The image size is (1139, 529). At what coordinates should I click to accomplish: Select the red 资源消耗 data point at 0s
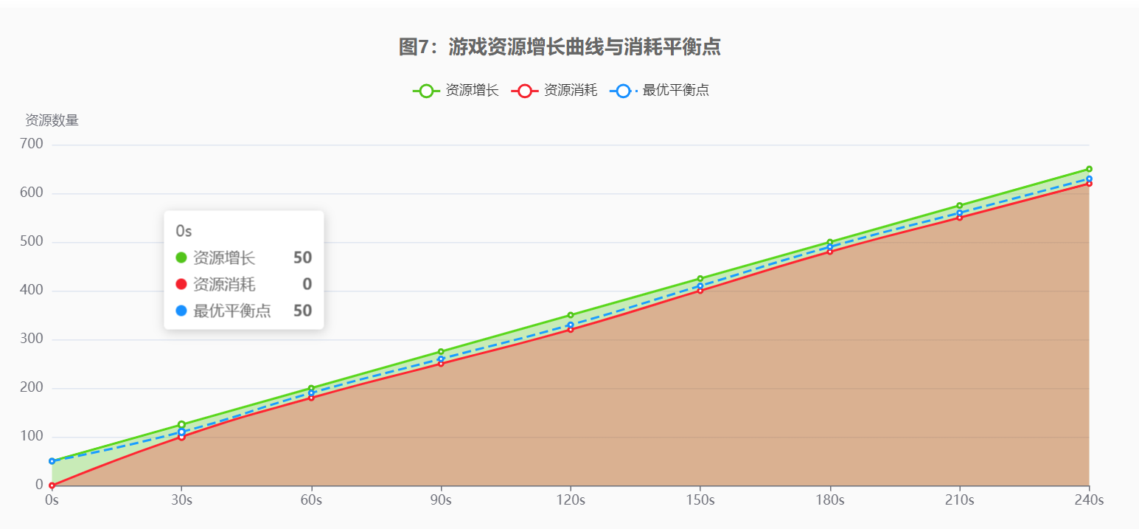(52, 485)
